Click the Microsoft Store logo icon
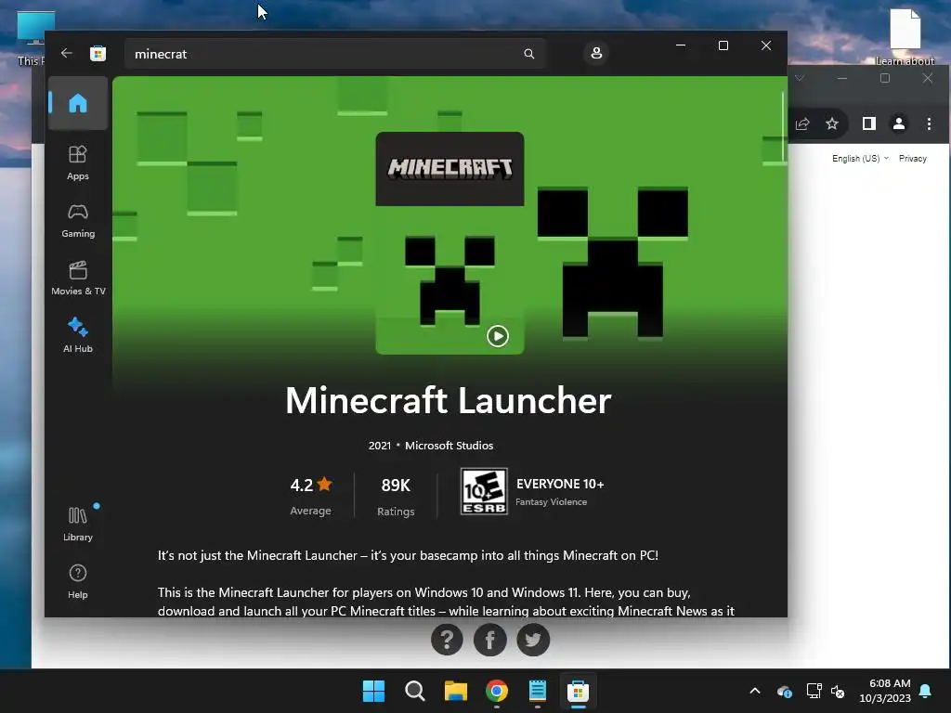This screenshot has height=713, width=951. 98,53
